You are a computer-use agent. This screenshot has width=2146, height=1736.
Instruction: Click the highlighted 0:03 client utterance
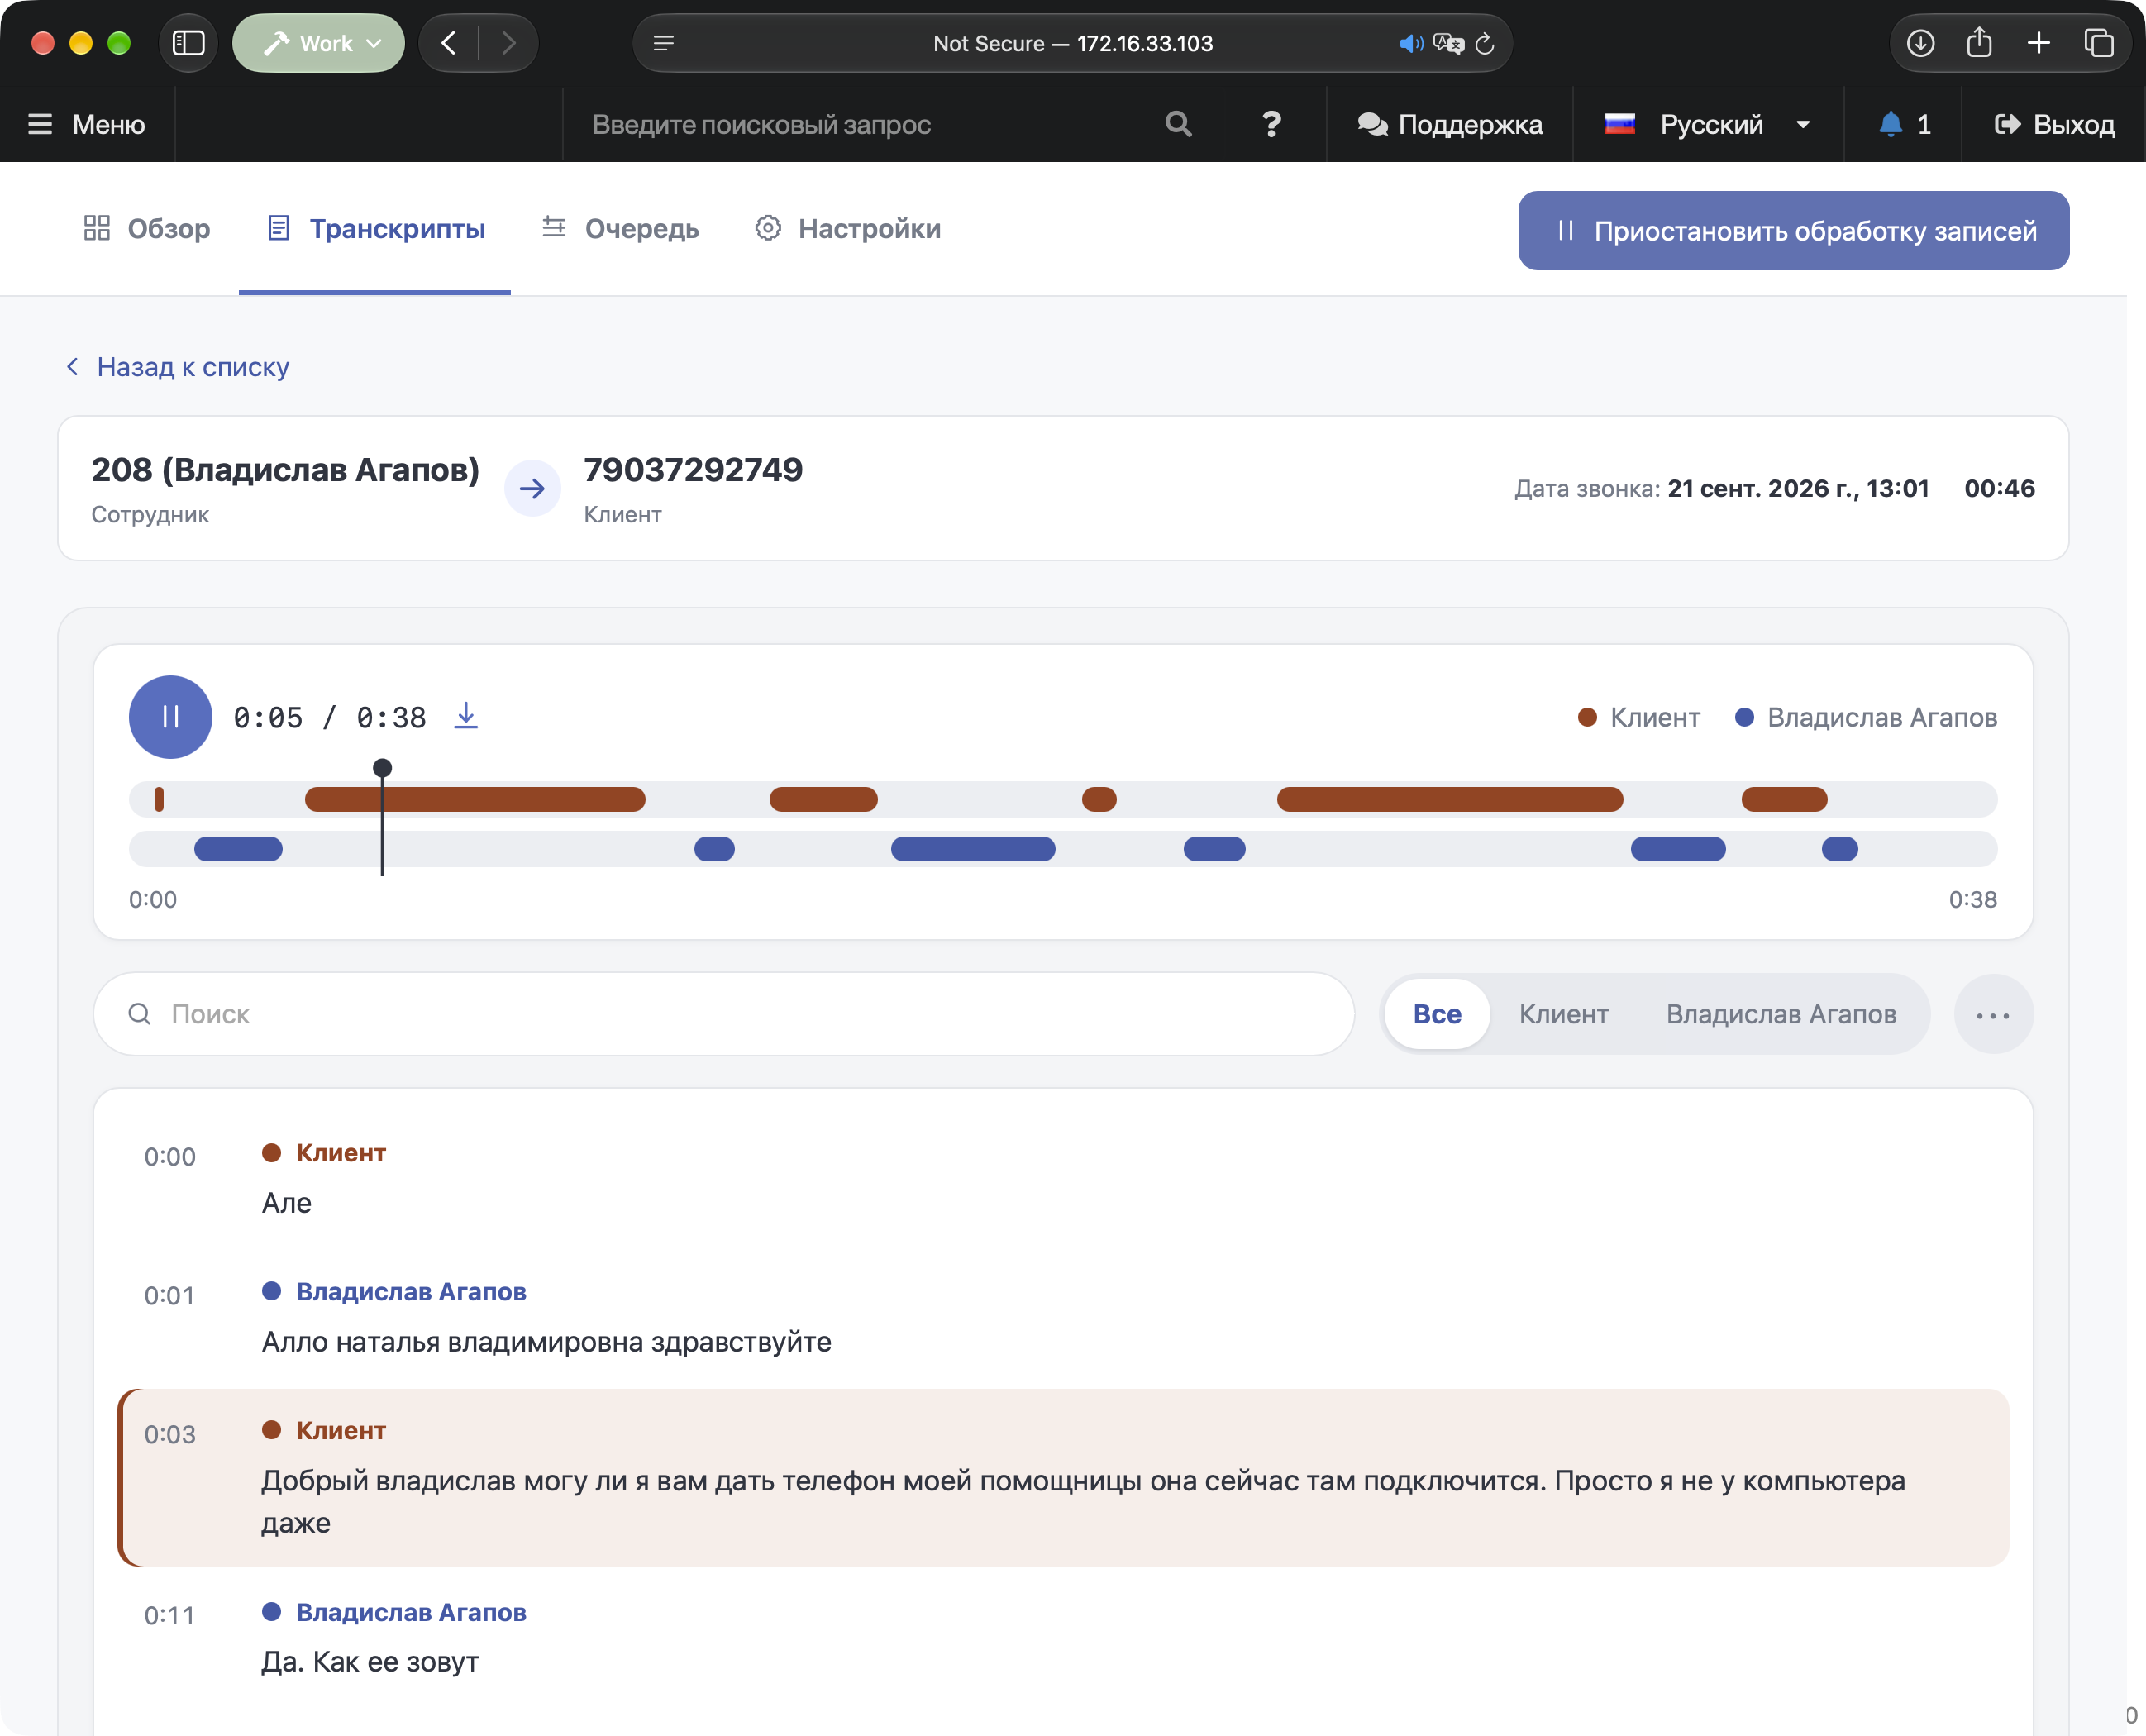1063,1478
